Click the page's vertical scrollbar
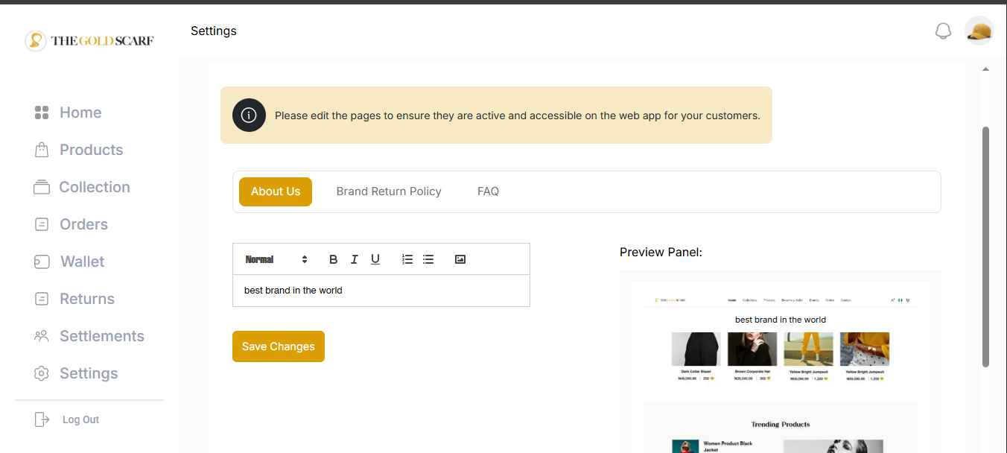This screenshot has width=1007, height=453. (985, 246)
